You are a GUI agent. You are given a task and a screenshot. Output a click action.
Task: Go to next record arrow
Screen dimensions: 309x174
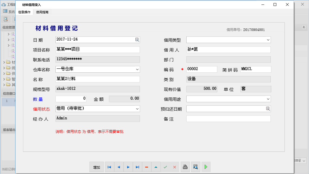click(128, 167)
